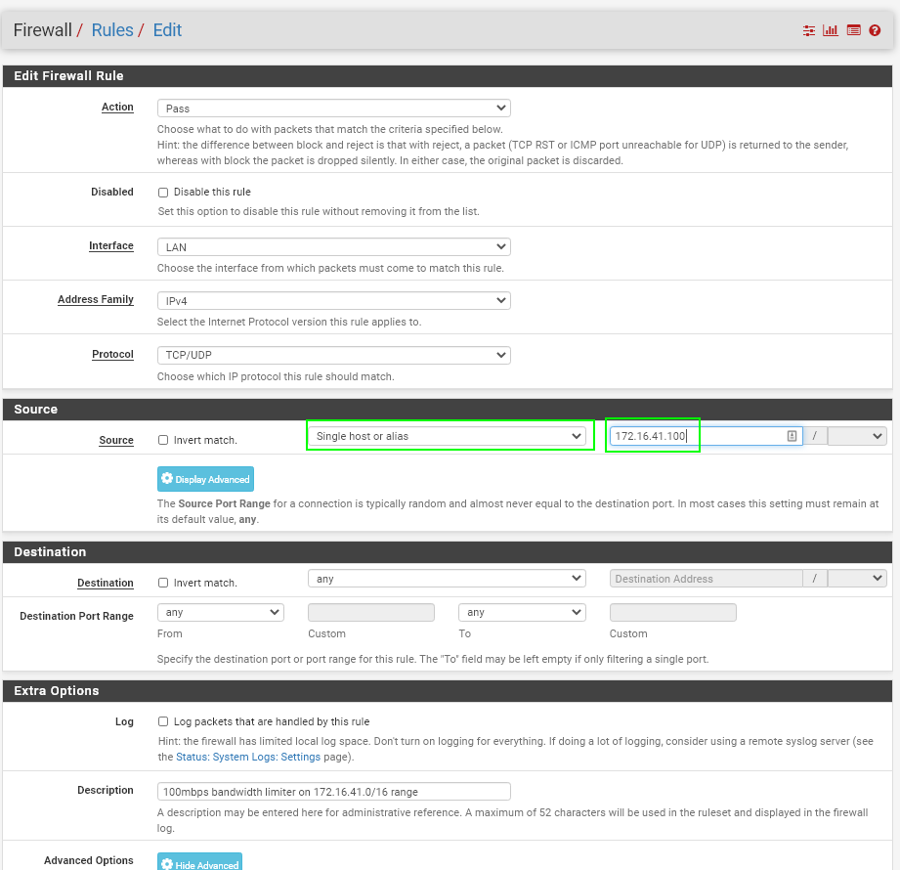Click the Destination Address input field
Screen dimensions: 900x870
tap(706, 579)
